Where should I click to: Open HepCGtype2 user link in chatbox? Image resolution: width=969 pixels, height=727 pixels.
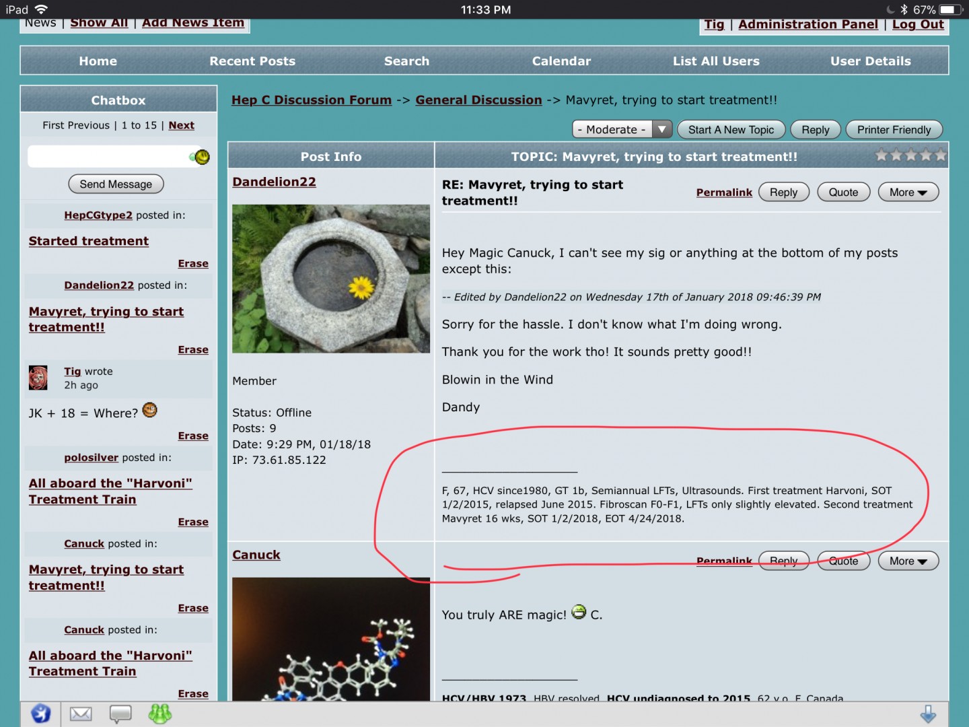point(98,215)
